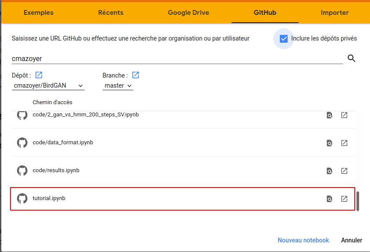Open code/data_format.ipynb file name
This screenshot has width=370, height=252.
63,143
